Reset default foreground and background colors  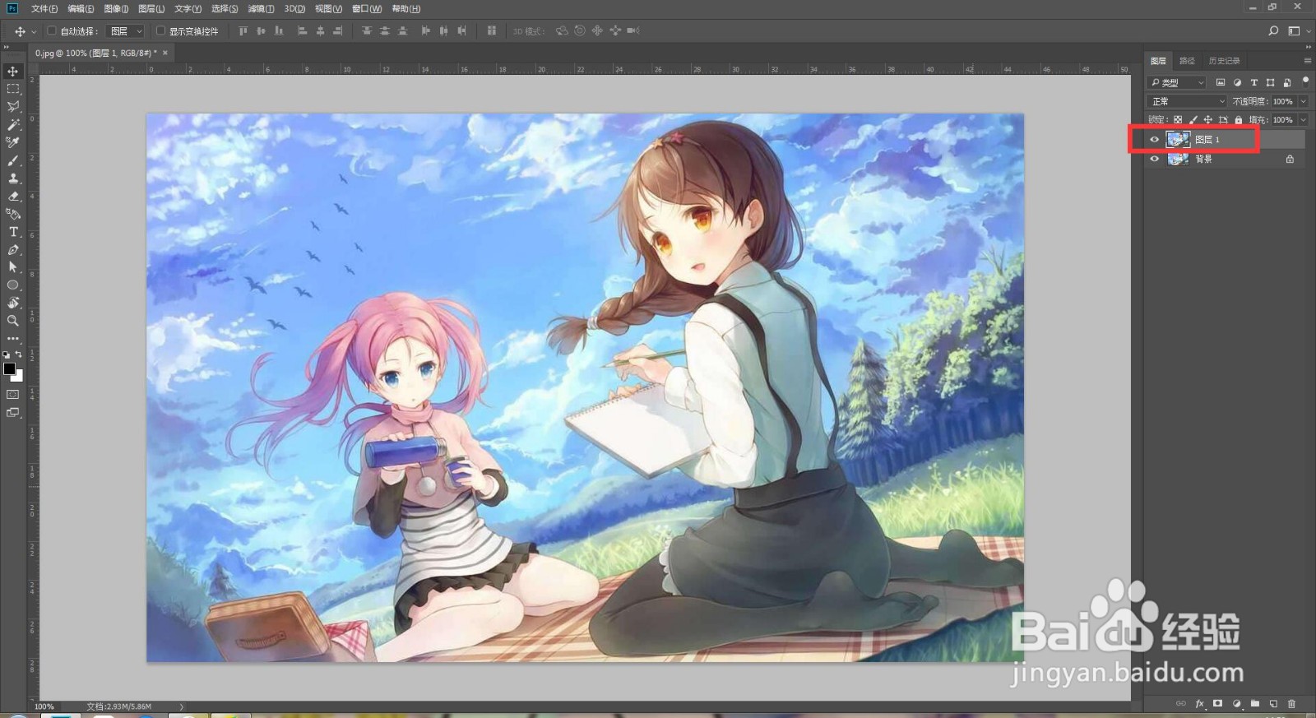tap(7, 354)
